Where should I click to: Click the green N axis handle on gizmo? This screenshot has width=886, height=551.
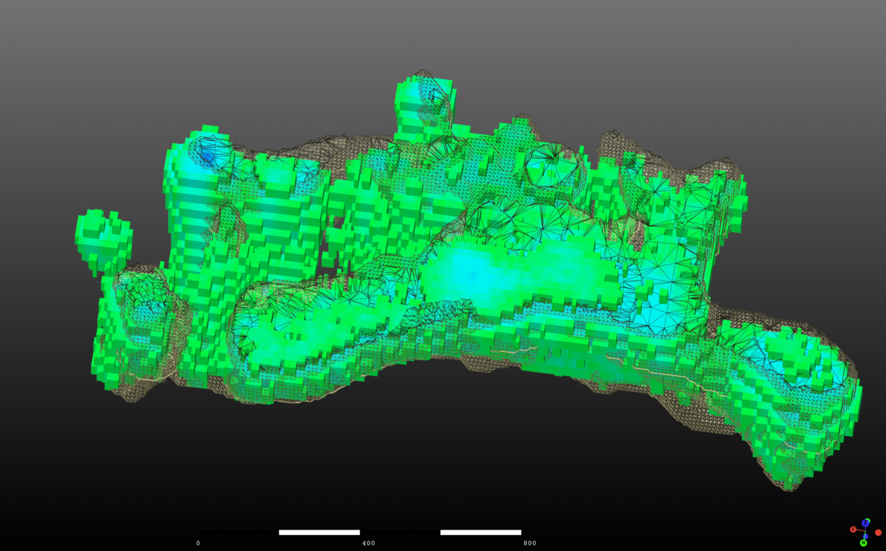tap(863, 543)
